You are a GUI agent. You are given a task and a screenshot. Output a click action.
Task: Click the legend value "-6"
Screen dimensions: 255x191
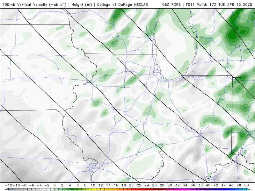point(32,185)
